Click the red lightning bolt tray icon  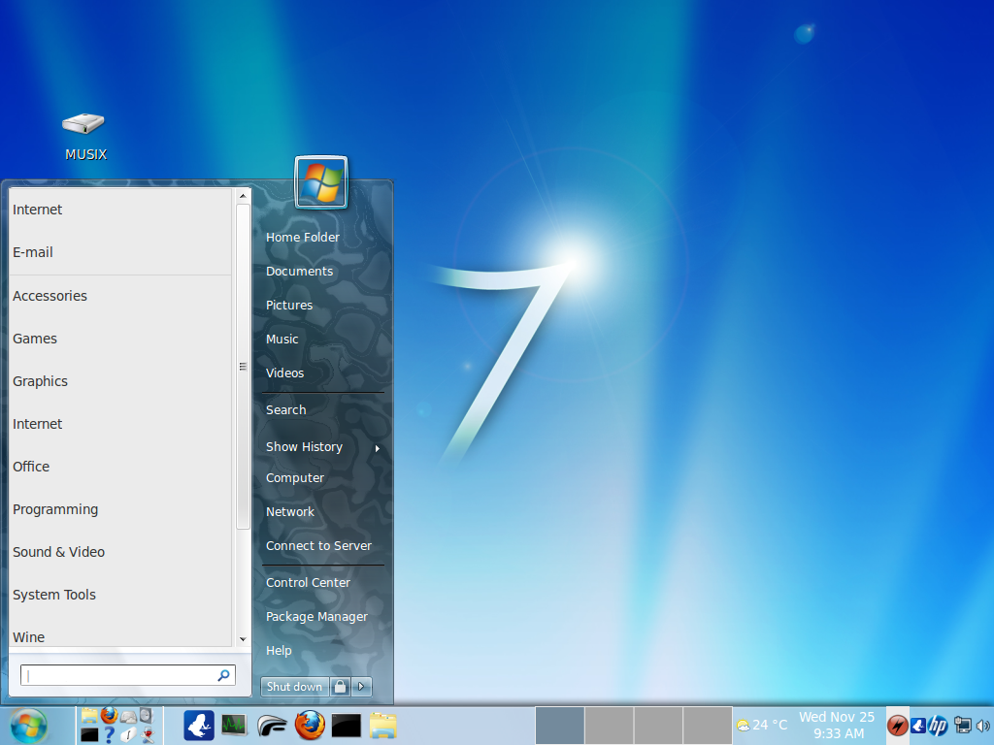coord(897,726)
